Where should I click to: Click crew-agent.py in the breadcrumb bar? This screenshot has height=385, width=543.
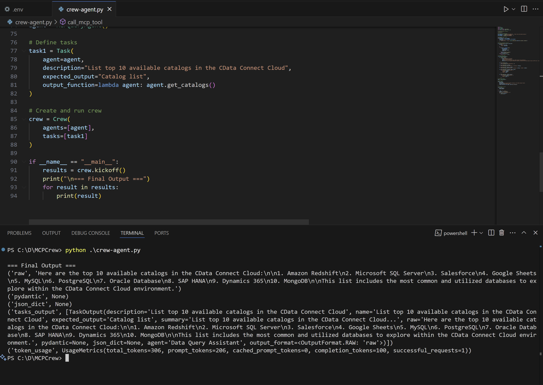33,22
